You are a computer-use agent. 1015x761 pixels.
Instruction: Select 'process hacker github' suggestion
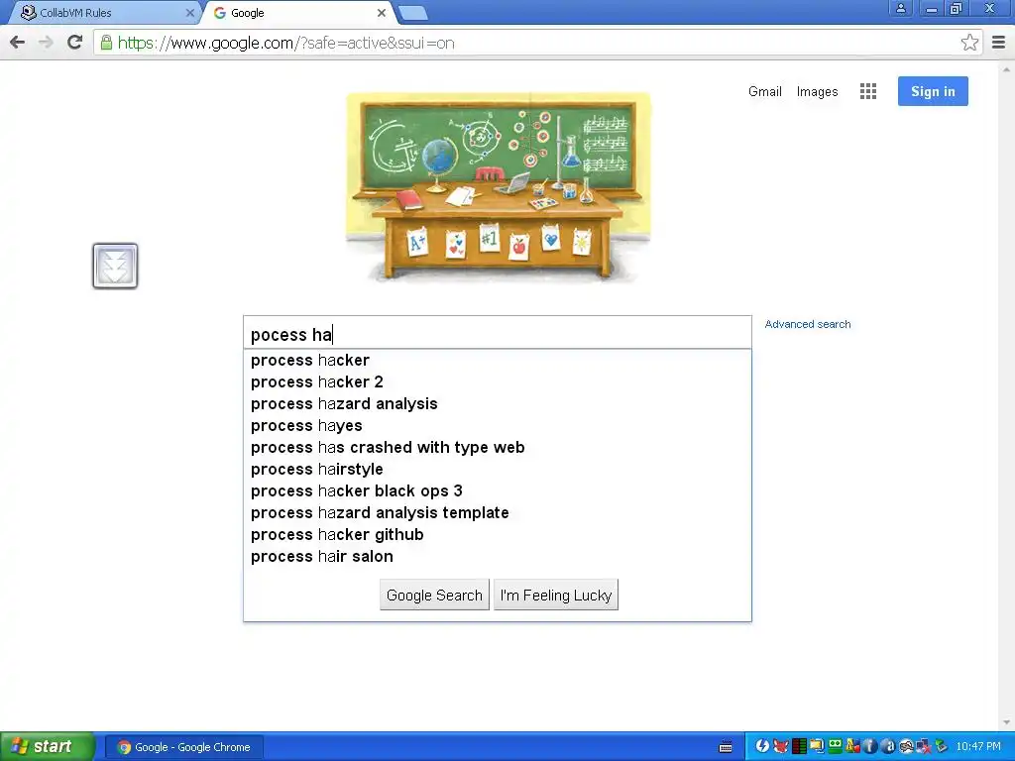tap(498, 534)
